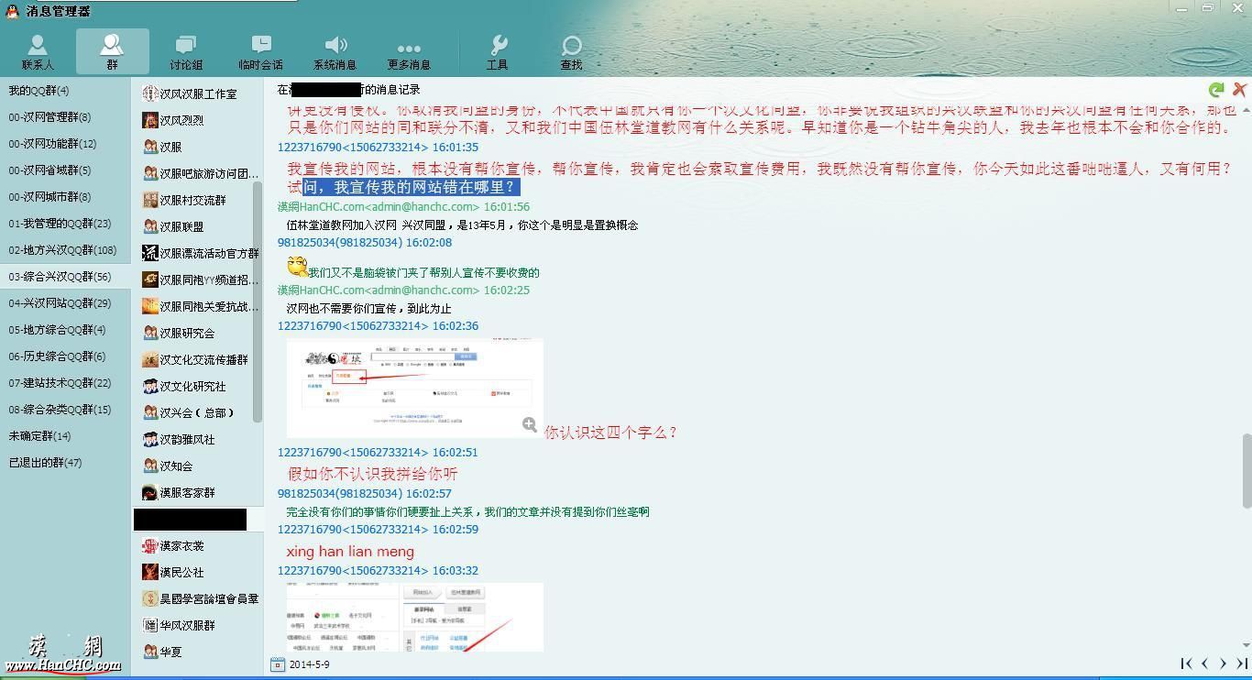
Task: Switch to the 讨论组 discussion groups view
Action: 186,51
